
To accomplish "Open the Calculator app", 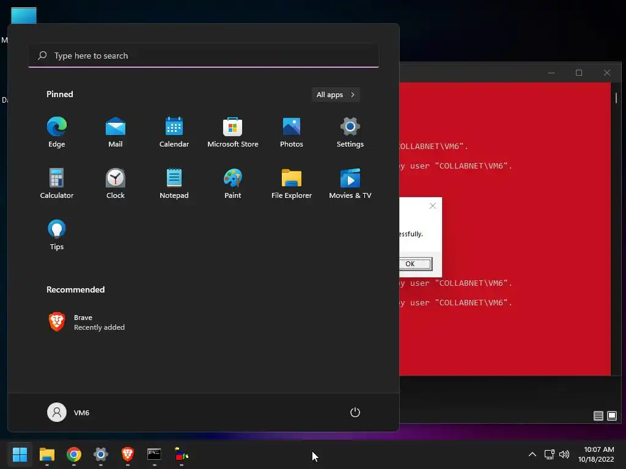I will pos(57,184).
